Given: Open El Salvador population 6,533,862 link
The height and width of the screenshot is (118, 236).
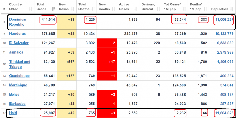Looking at the screenshot, I should point(225,43).
